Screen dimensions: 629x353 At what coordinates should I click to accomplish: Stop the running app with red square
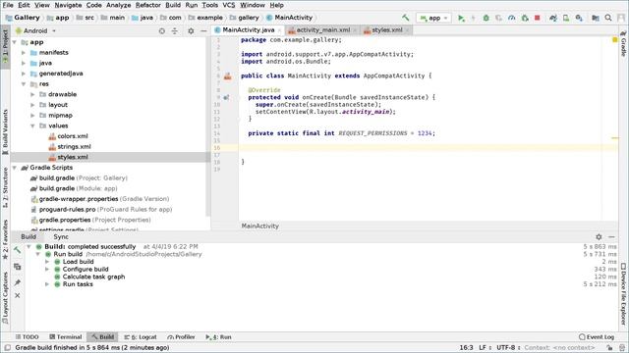(538, 18)
